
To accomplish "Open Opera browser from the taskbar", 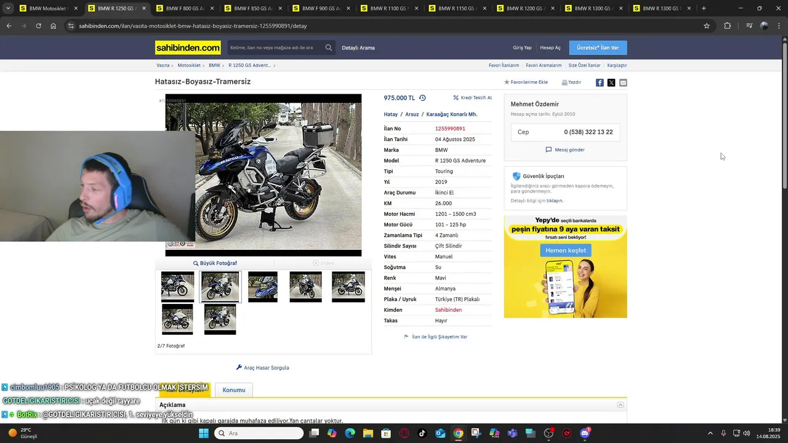I will 404,433.
